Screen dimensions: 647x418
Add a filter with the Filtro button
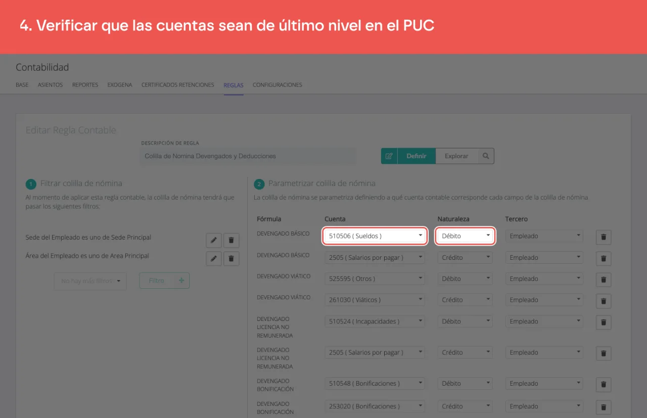click(164, 281)
